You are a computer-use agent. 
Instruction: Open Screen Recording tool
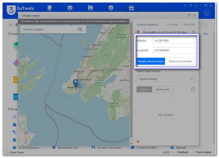143,147
